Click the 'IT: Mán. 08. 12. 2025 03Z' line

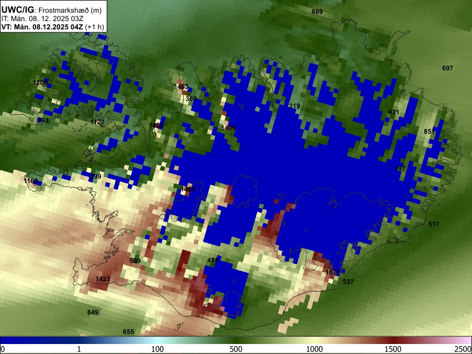pyautogui.click(x=42, y=19)
